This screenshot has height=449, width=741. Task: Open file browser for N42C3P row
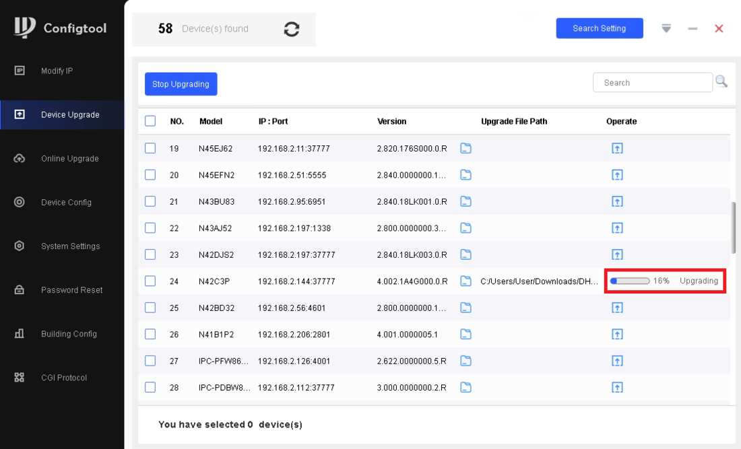tap(465, 281)
